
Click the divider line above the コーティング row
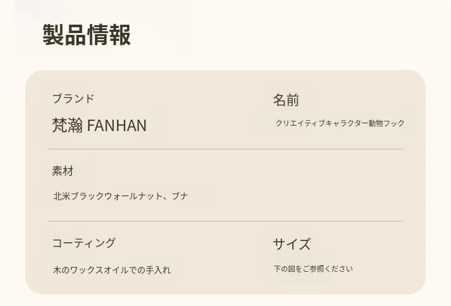226,221
